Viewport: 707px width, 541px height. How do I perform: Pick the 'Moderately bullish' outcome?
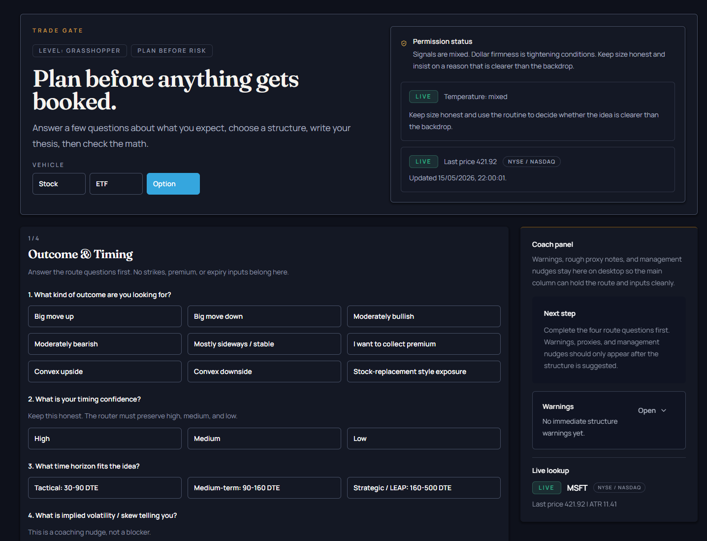(424, 316)
